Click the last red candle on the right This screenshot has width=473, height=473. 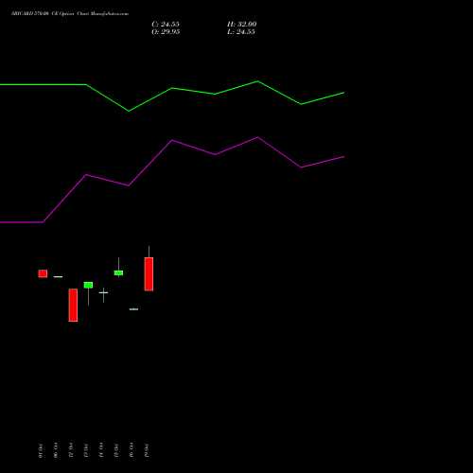149,273
